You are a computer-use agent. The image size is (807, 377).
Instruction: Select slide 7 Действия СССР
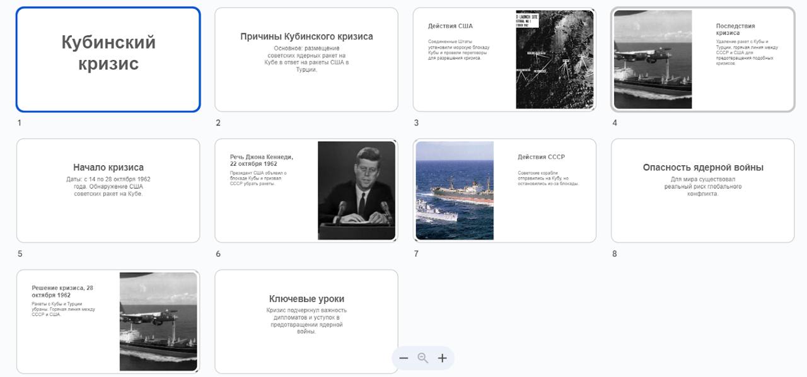point(504,190)
